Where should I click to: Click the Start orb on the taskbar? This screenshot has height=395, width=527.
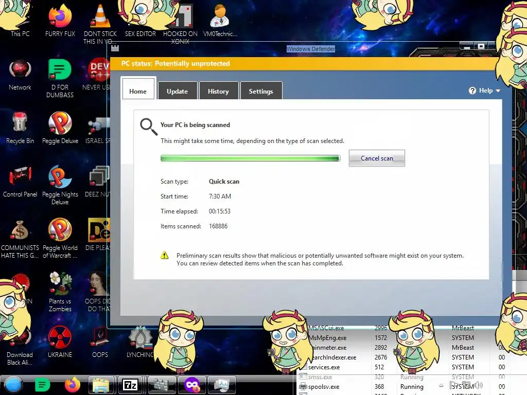tap(13, 385)
